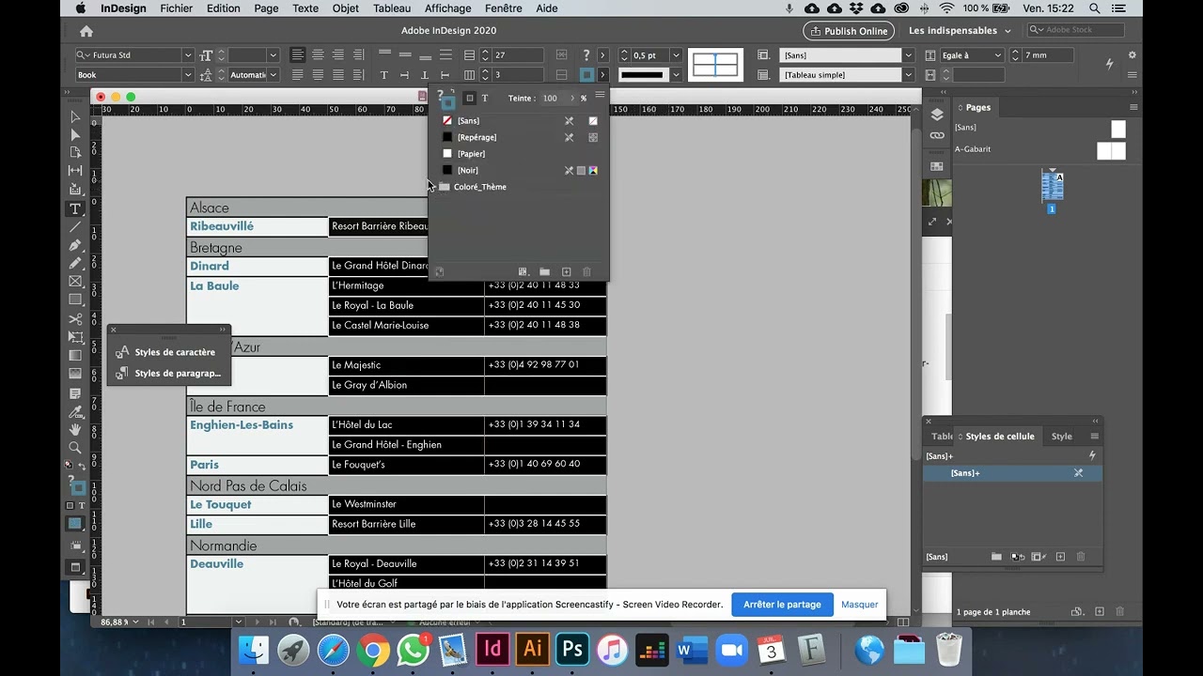This screenshot has height=676, width=1203.
Task: Open the Fenêtre menu
Action: tap(503, 8)
